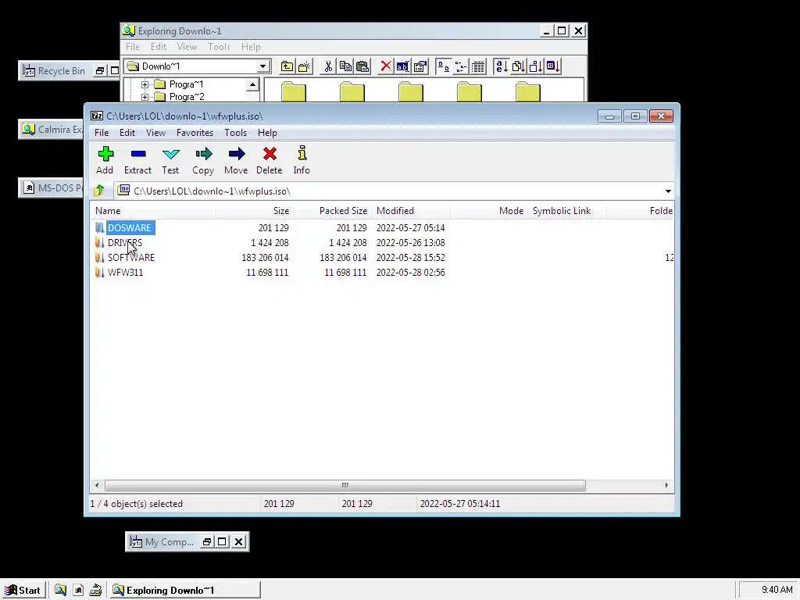
Task: Click the Extract toolbar icon
Action: point(137,160)
